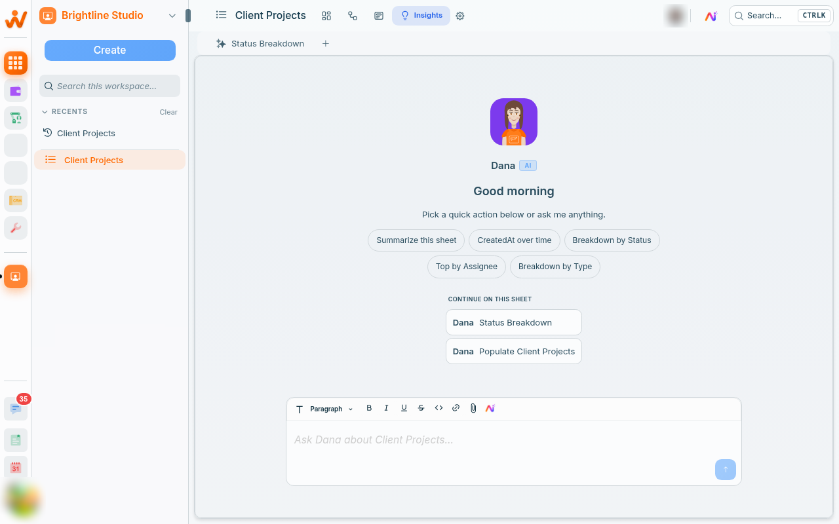This screenshot has width=839, height=524.
Task: Apply strikethrough formatting in editor
Action: [x=421, y=408]
